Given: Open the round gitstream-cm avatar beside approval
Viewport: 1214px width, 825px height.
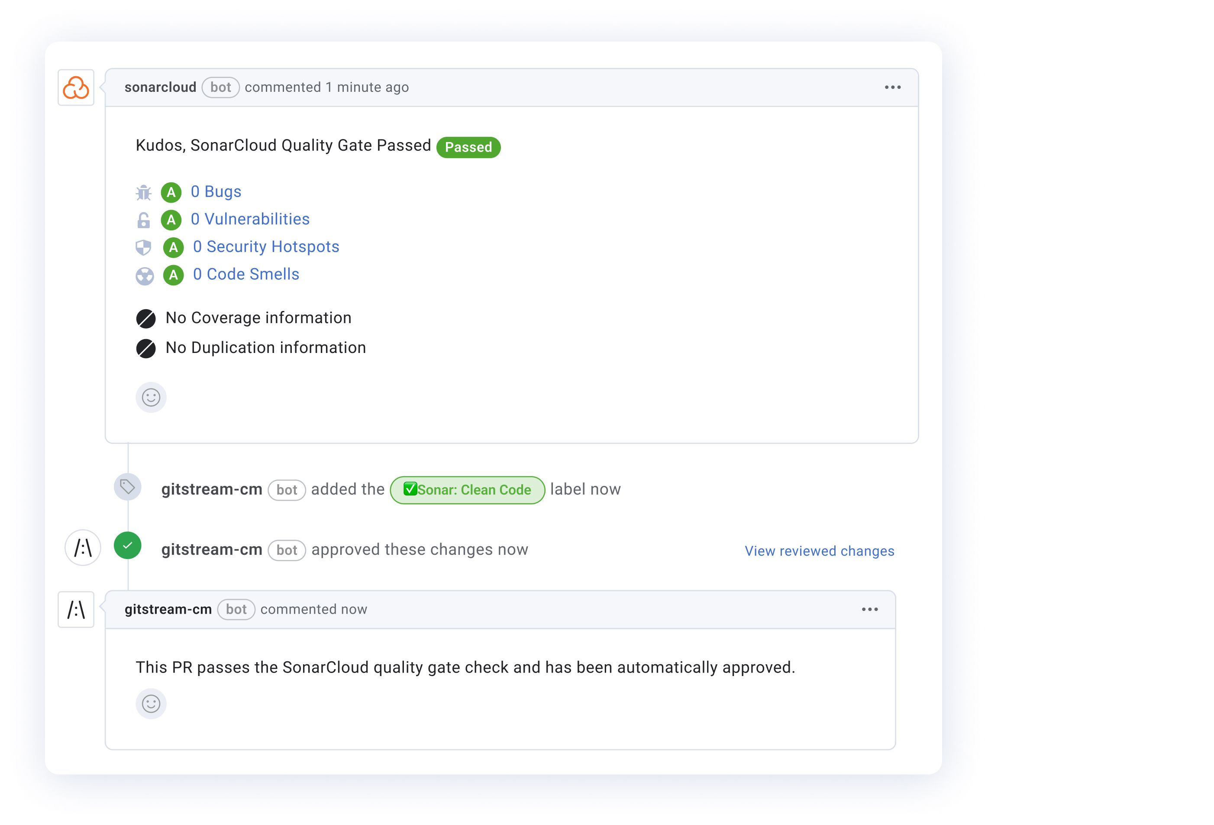Looking at the screenshot, I should coord(83,547).
